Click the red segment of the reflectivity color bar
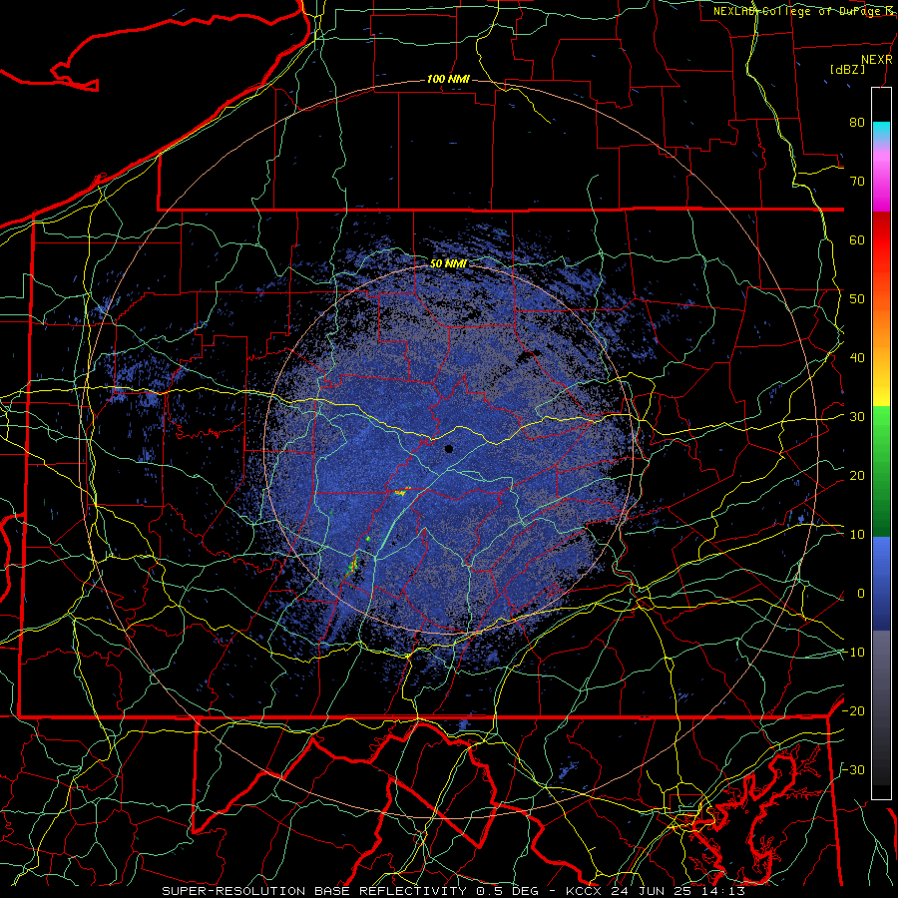This screenshot has width=898, height=898. coord(881,240)
